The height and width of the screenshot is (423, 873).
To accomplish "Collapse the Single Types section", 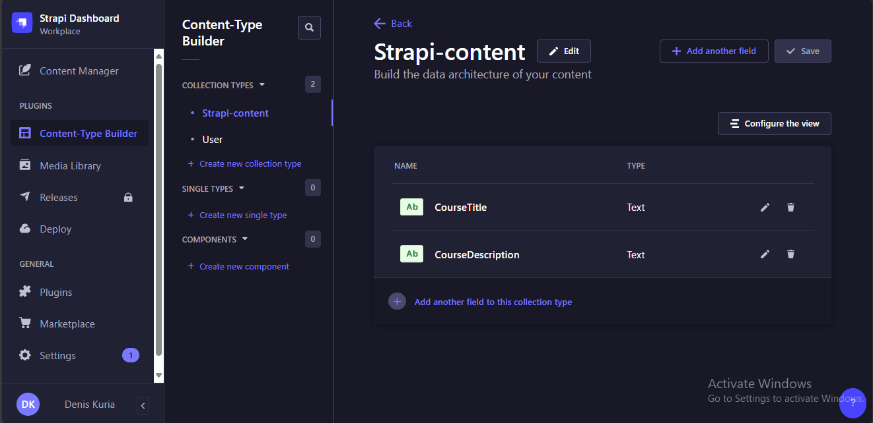I will (213, 188).
